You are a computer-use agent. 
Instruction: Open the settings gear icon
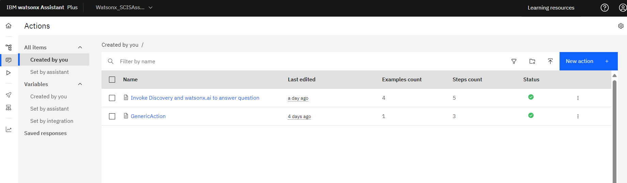[x=621, y=26]
